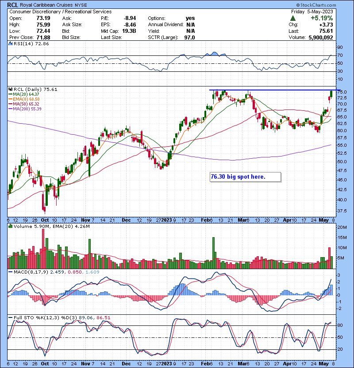Click the 'RCL (Daily) 75.61' price label

click(x=35, y=90)
